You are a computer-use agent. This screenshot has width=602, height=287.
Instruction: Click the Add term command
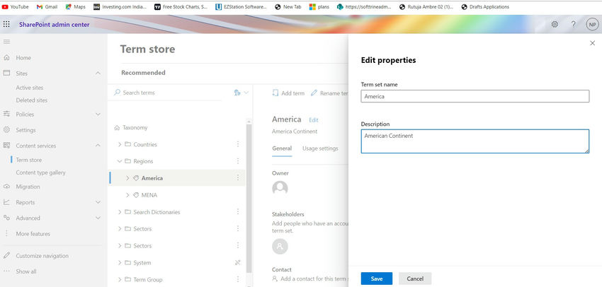288,93
